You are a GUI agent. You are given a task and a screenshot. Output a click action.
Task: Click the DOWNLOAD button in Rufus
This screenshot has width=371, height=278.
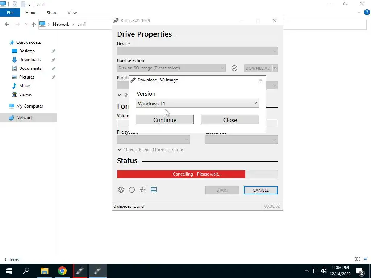tap(258, 68)
